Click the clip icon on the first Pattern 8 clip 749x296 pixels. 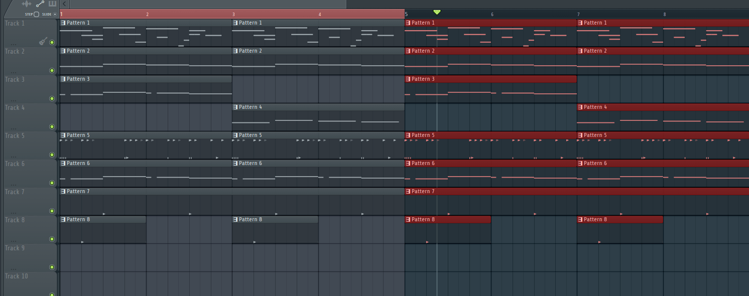tap(63, 219)
